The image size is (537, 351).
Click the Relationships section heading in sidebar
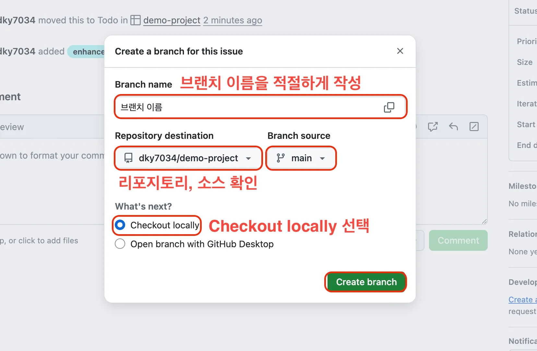click(x=522, y=234)
